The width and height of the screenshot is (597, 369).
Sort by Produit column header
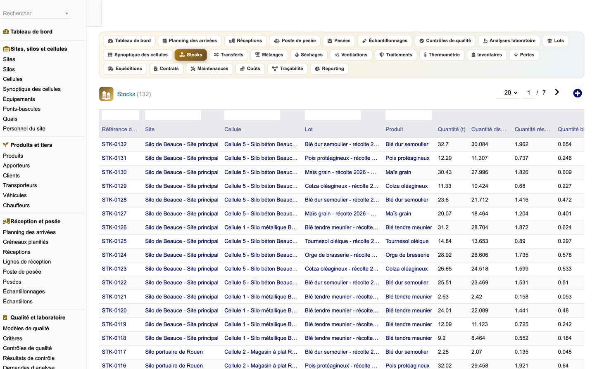click(394, 129)
